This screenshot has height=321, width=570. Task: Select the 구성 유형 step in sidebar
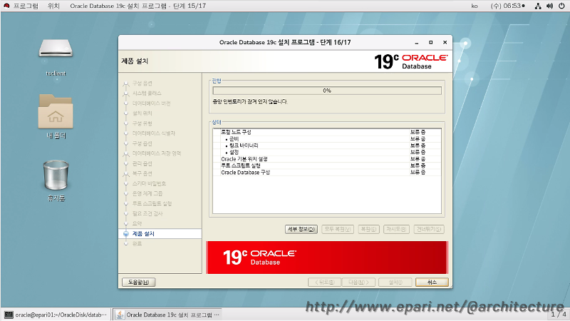click(142, 123)
